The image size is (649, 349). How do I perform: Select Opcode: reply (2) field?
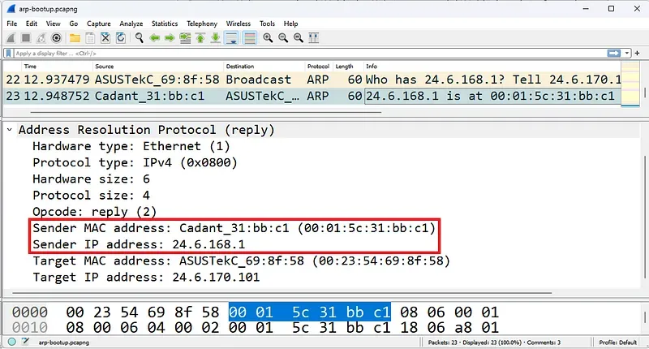[94, 212]
